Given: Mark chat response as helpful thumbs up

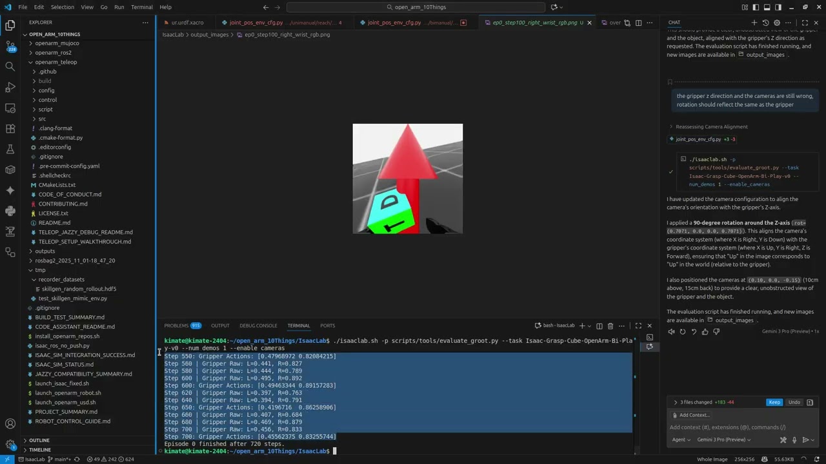Looking at the screenshot, I should pyautogui.click(x=705, y=332).
